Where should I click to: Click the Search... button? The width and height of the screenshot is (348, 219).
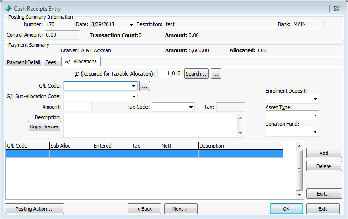(196, 74)
